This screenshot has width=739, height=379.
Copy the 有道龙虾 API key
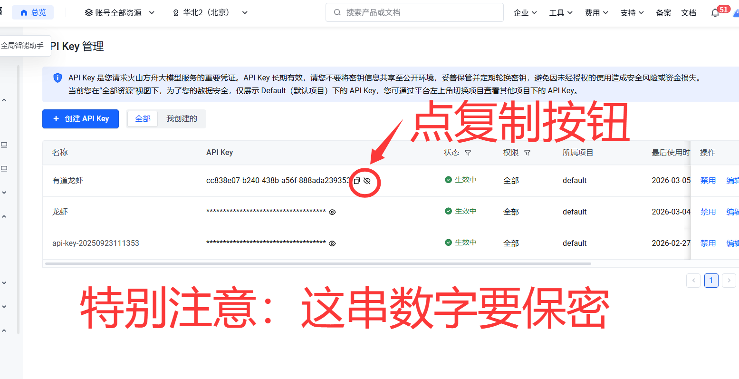pos(357,181)
